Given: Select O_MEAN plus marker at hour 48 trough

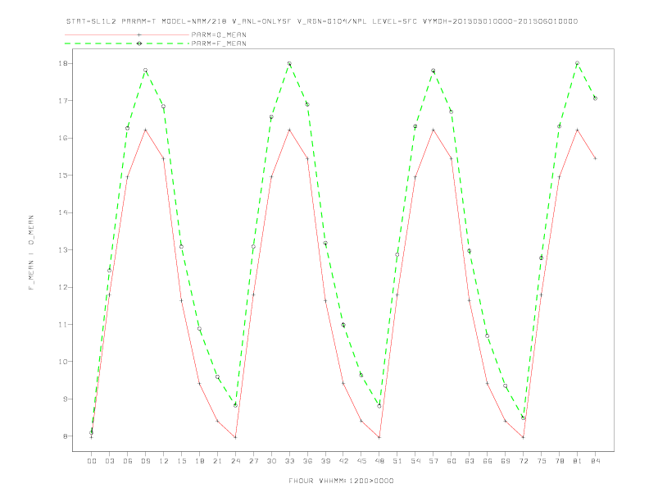Looking at the screenshot, I should point(379,437).
